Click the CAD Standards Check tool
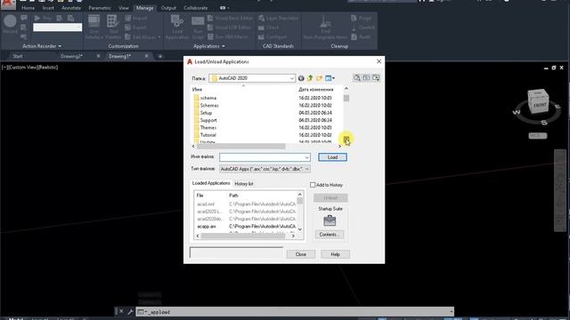570x320 pixels. click(269, 28)
